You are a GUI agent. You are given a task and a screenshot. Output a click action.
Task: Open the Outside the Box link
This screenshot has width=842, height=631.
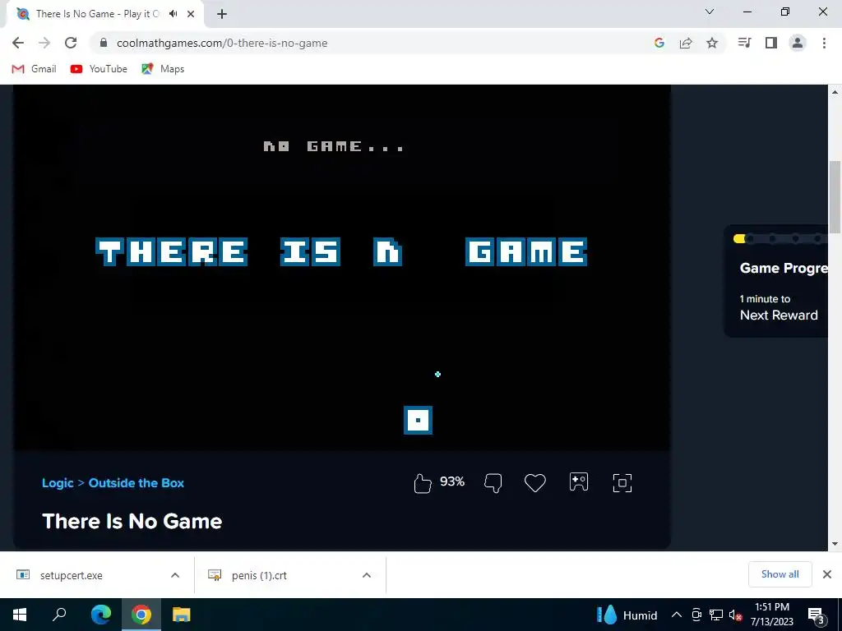[136, 483]
